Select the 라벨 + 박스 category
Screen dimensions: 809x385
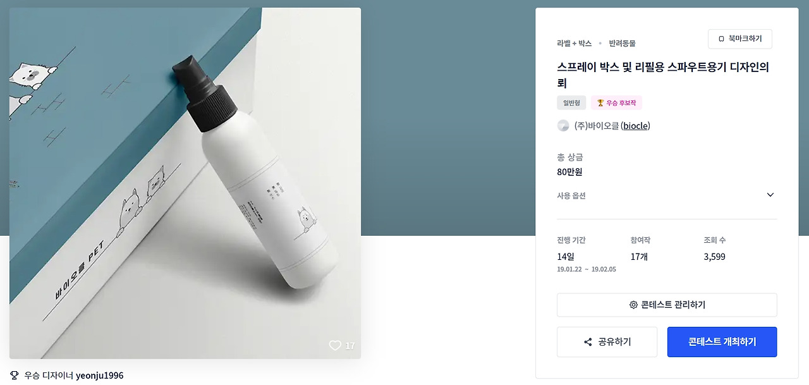[574, 44]
